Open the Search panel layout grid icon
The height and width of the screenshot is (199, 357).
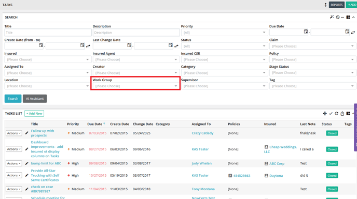pyautogui.click(x=348, y=17)
